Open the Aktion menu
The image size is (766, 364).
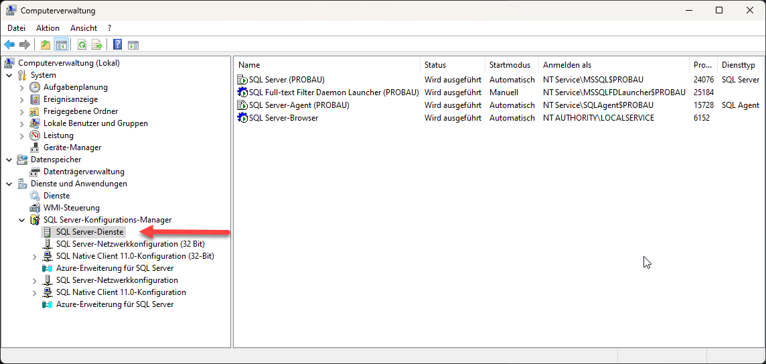coord(48,28)
